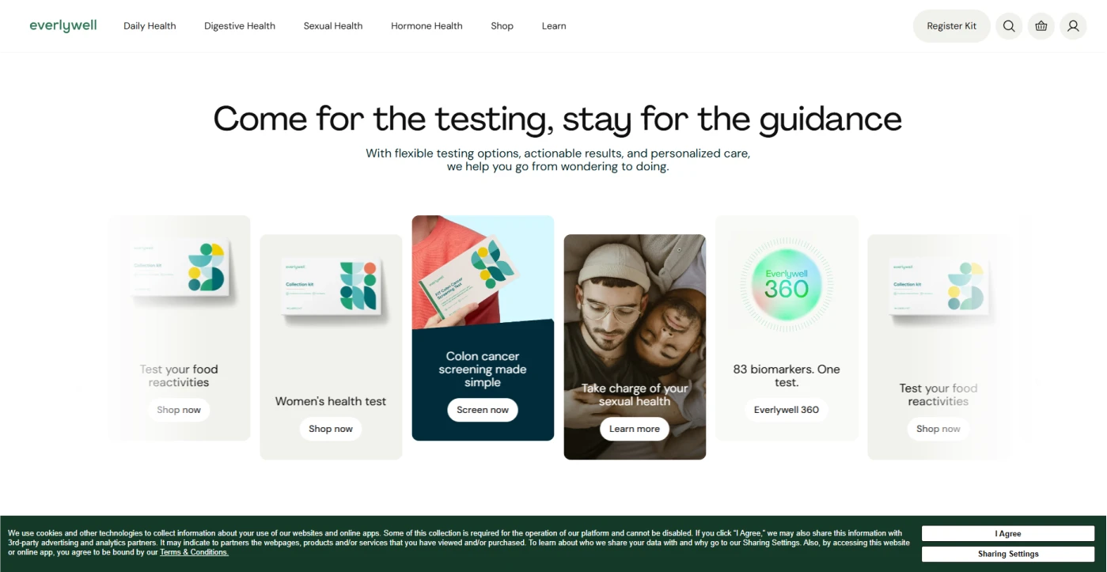Click the Everlywell 360 green circle badge
Viewport: 1107px width, 572px height.
pos(787,283)
